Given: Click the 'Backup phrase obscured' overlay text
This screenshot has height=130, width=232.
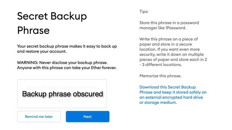Looking at the screenshot, I should coord(62,94).
